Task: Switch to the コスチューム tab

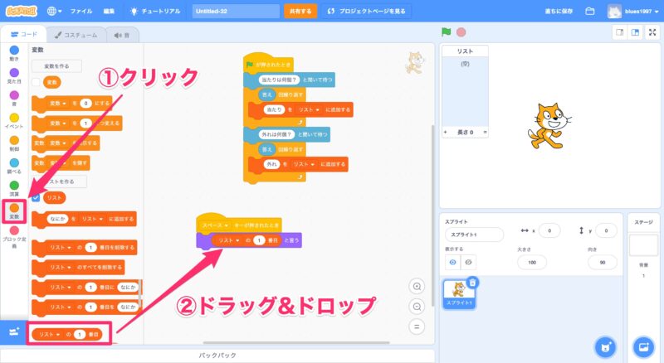Action: click(x=75, y=35)
